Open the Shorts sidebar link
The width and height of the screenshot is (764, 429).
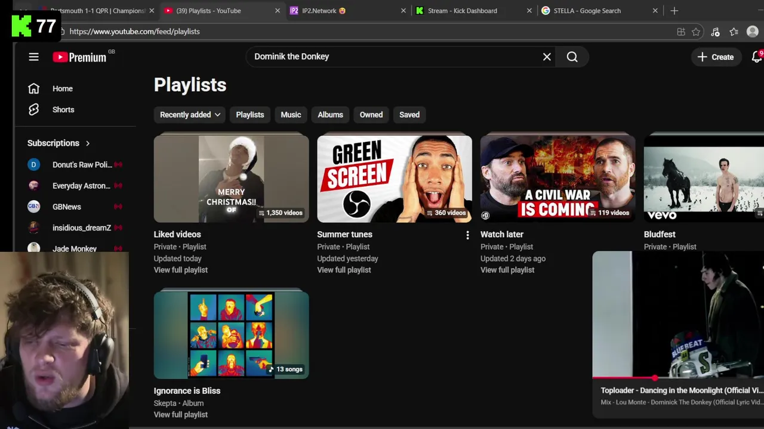tap(63, 110)
